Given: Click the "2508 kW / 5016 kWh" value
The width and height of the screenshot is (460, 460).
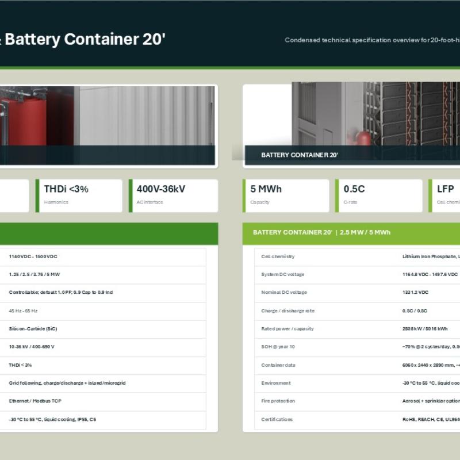Looking at the screenshot, I should 425,328.
